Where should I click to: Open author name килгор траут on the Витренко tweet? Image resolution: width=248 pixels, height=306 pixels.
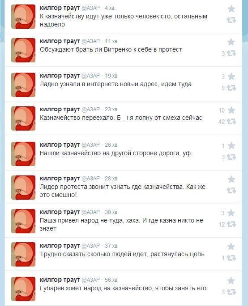60,41
